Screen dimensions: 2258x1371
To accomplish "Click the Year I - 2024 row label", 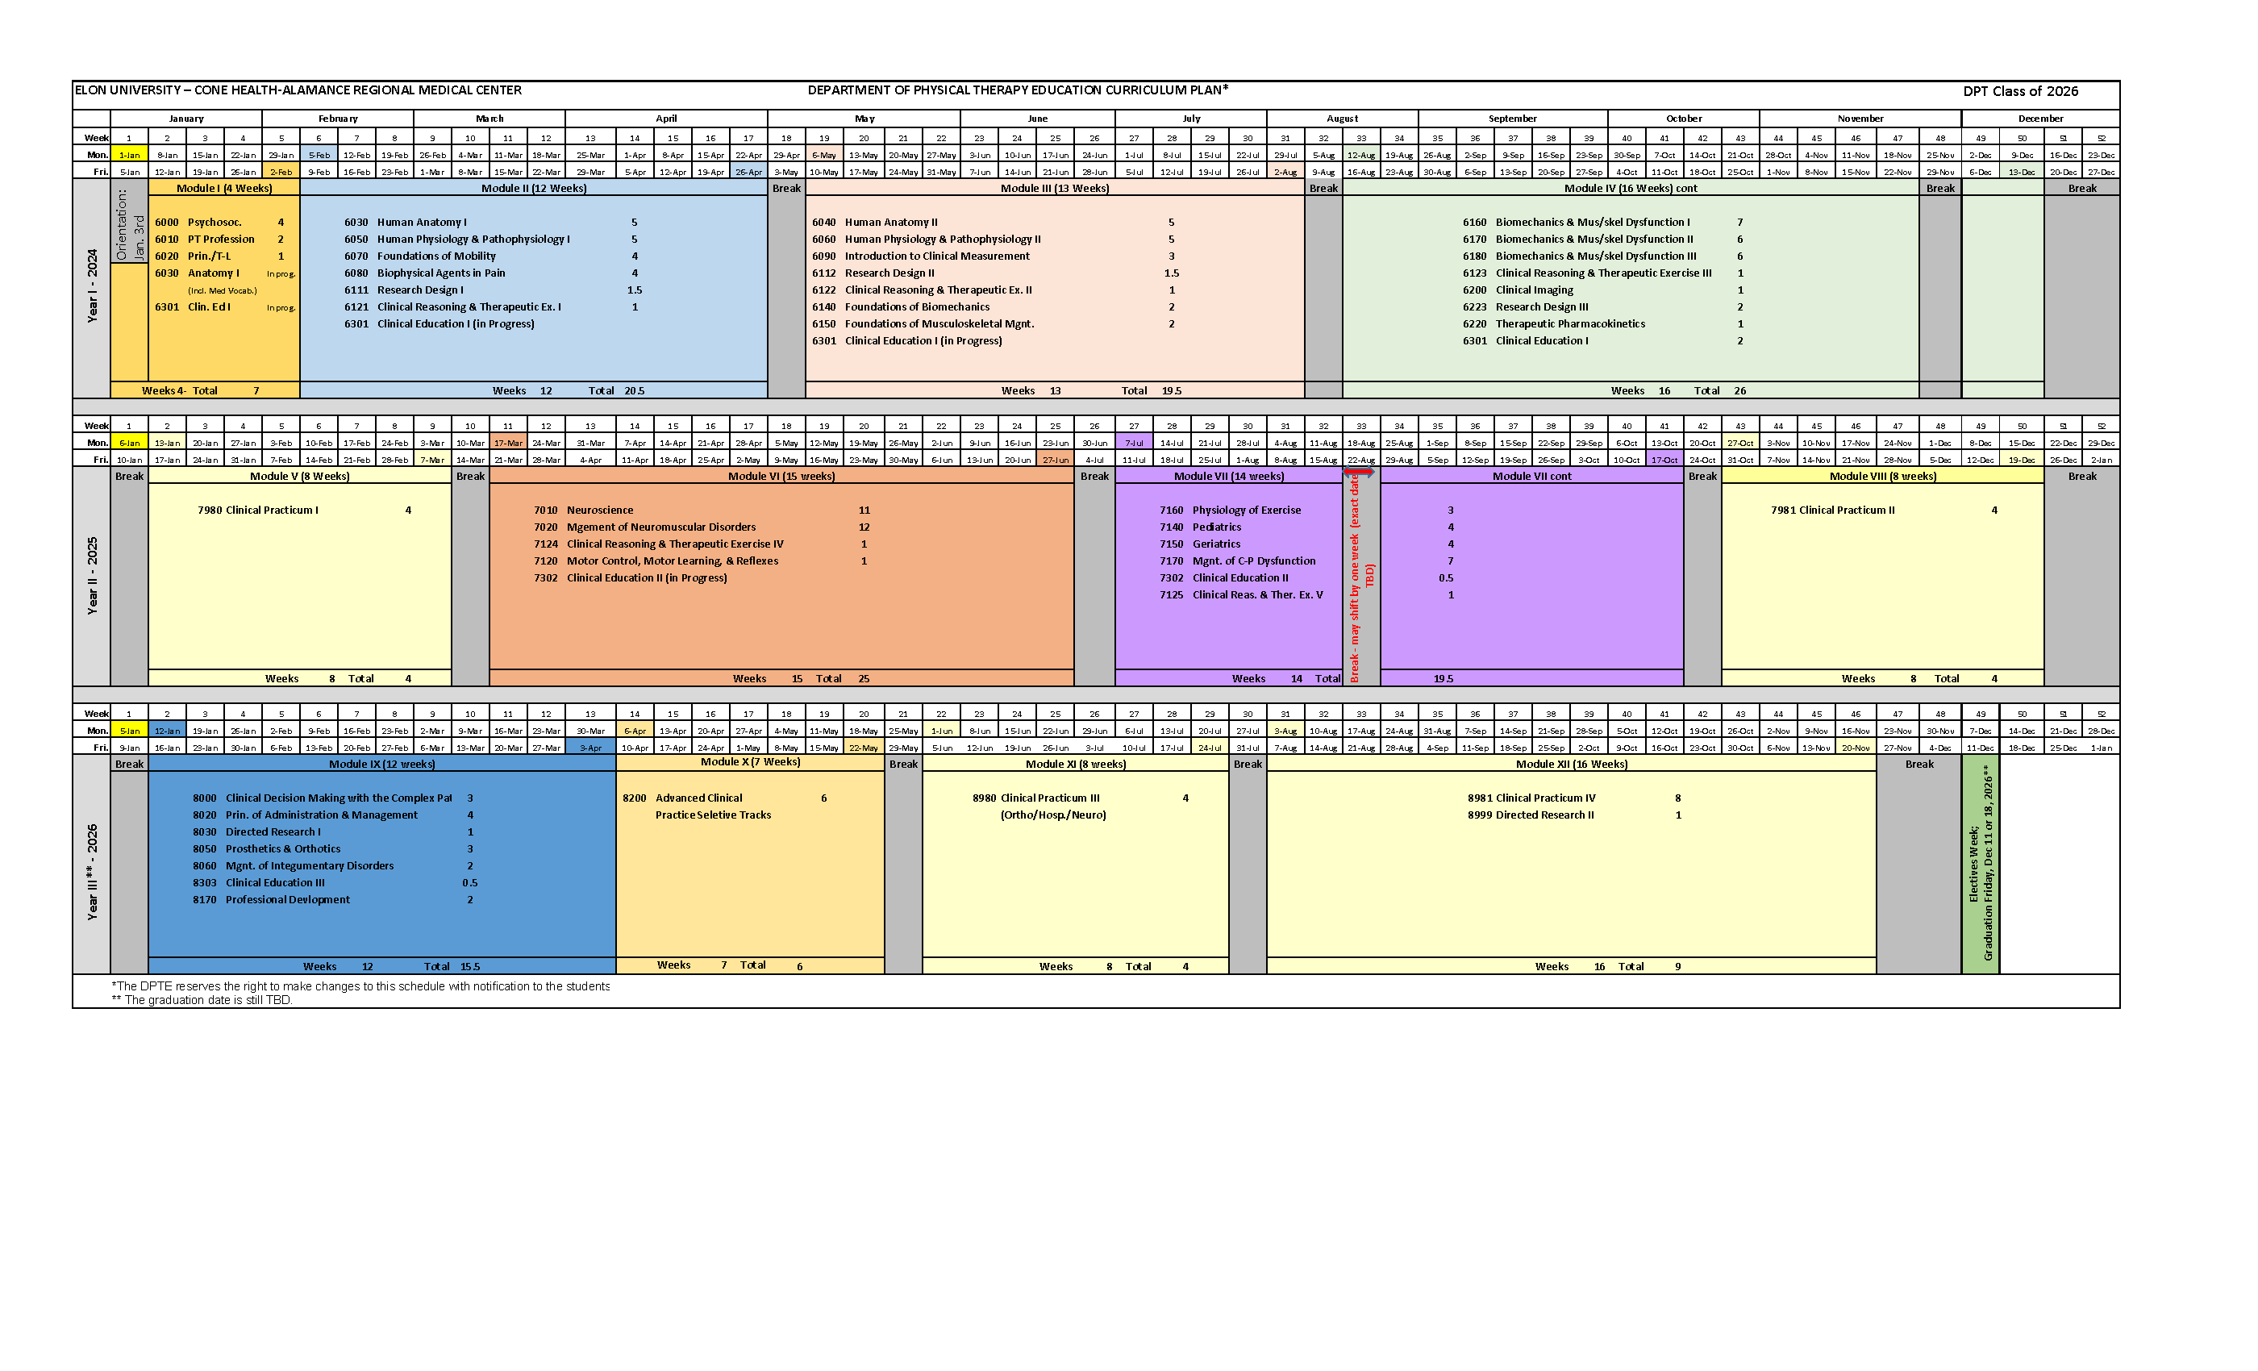I will [x=92, y=286].
